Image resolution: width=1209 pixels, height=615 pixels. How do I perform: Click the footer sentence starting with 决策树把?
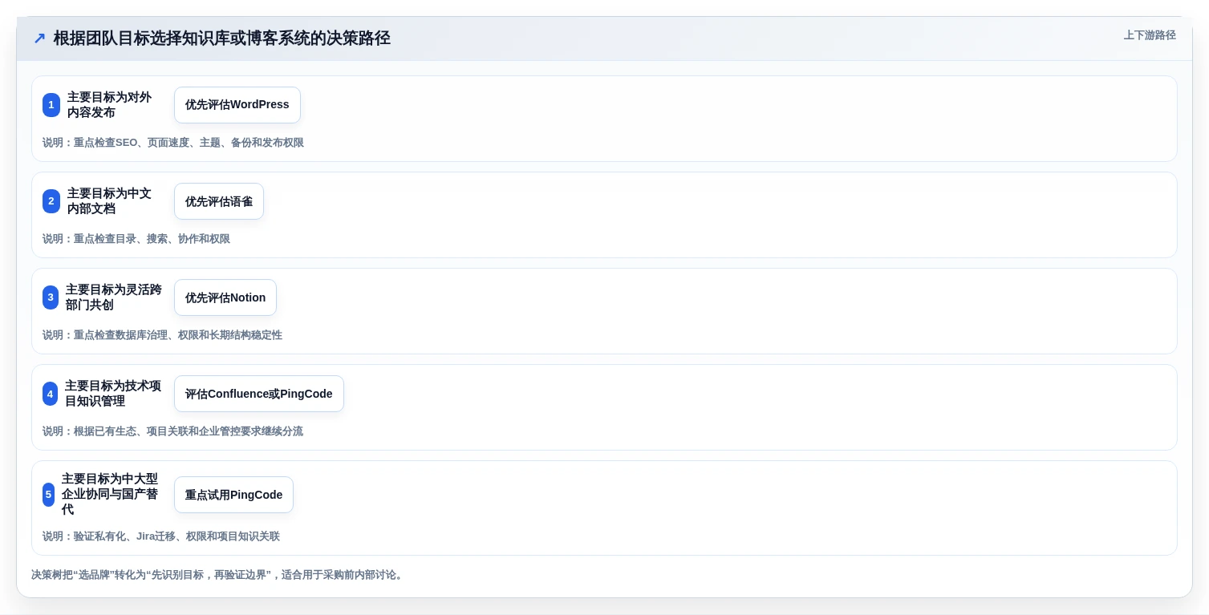218,575
